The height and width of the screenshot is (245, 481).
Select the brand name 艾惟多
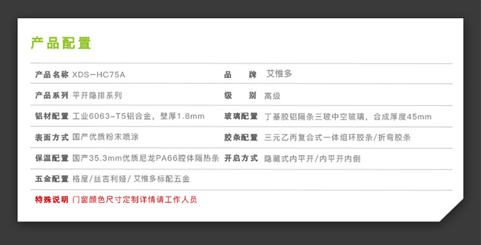(279, 74)
